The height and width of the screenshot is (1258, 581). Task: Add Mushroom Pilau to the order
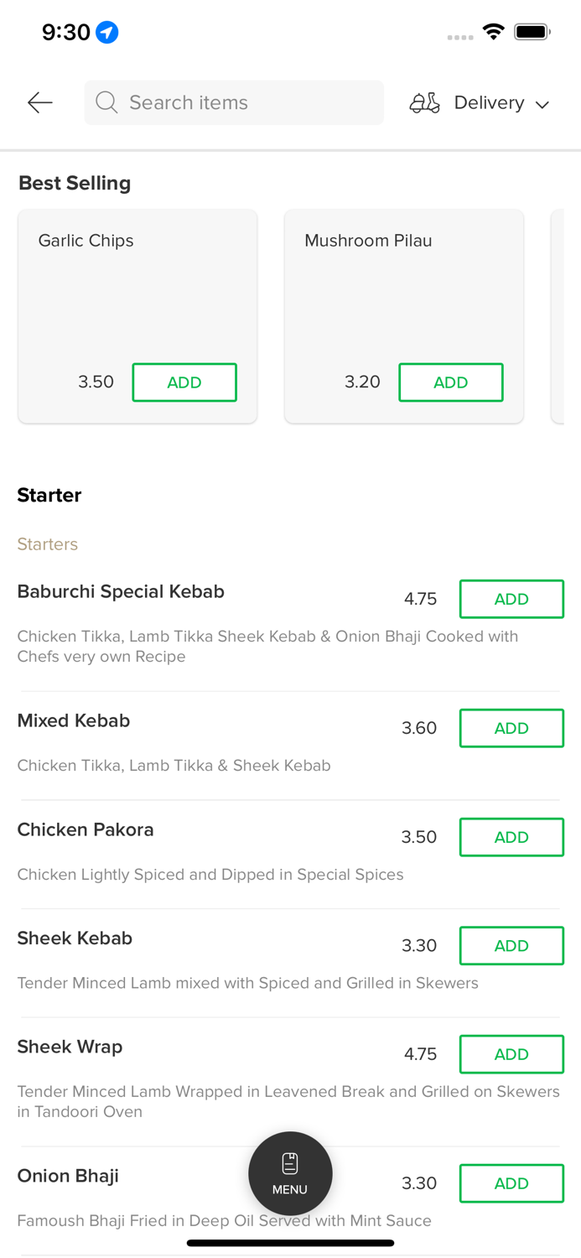pyautogui.click(x=451, y=382)
